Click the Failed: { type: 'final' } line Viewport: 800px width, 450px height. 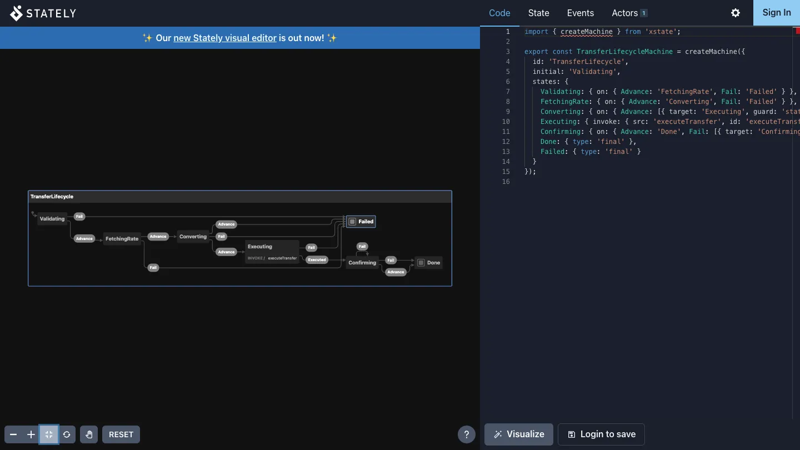(591, 152)
